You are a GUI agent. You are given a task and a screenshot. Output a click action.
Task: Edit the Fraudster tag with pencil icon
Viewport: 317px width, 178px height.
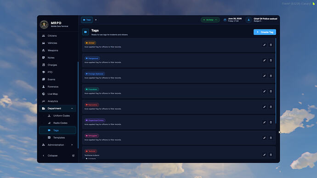coord(264,91)
